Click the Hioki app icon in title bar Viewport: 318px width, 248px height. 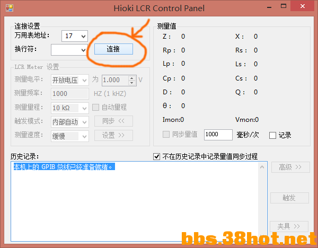[10, 8]
